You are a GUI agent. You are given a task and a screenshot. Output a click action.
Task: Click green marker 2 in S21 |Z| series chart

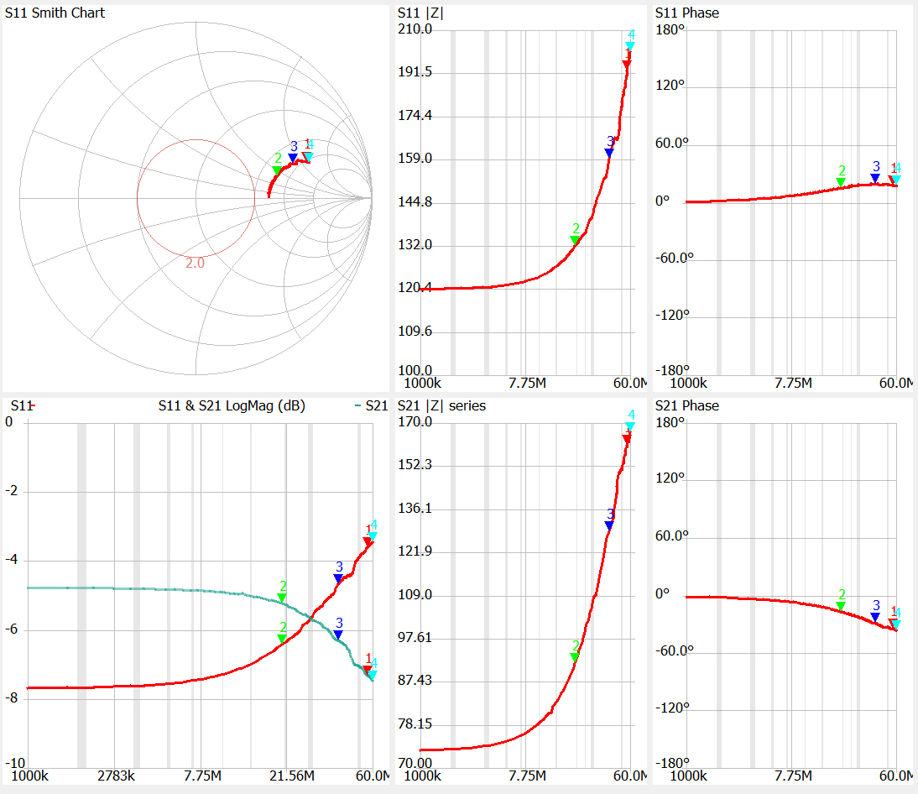click(x=575, y=657)
